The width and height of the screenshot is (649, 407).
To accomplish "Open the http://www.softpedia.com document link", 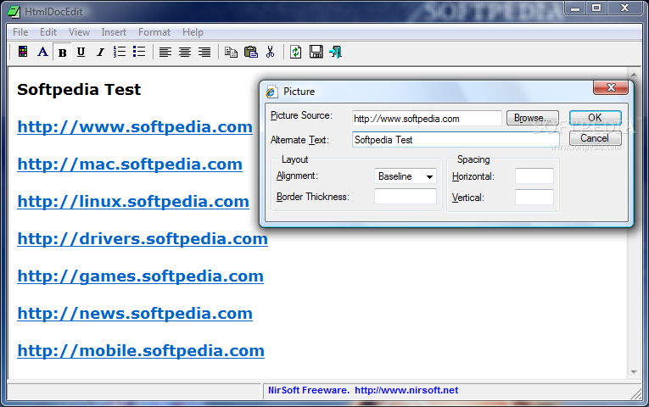I will 135,126.
